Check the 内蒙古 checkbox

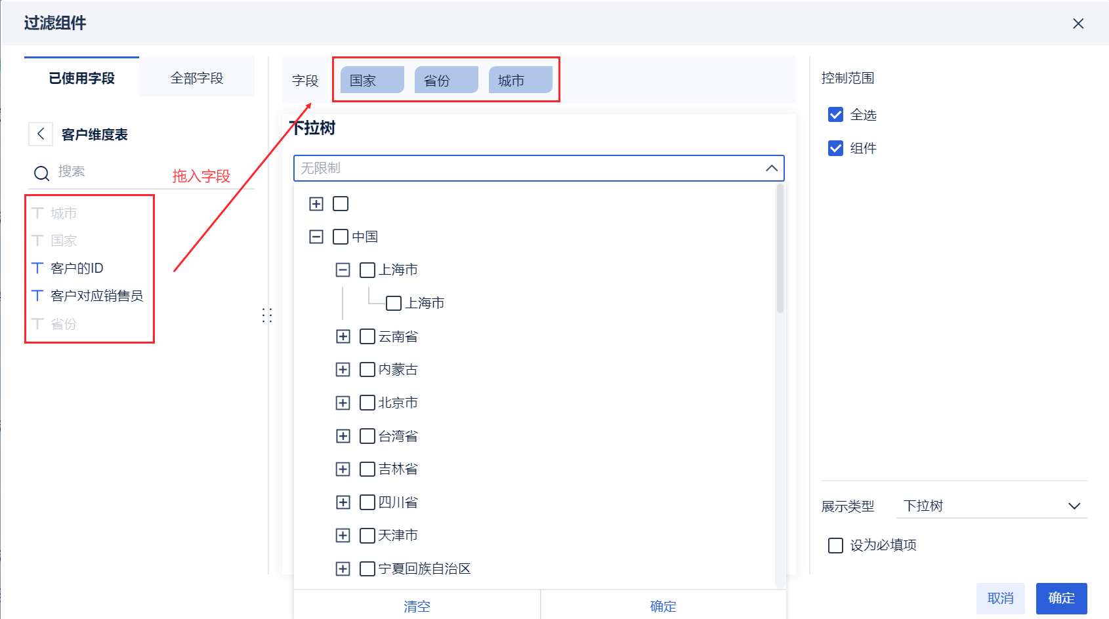367,370
